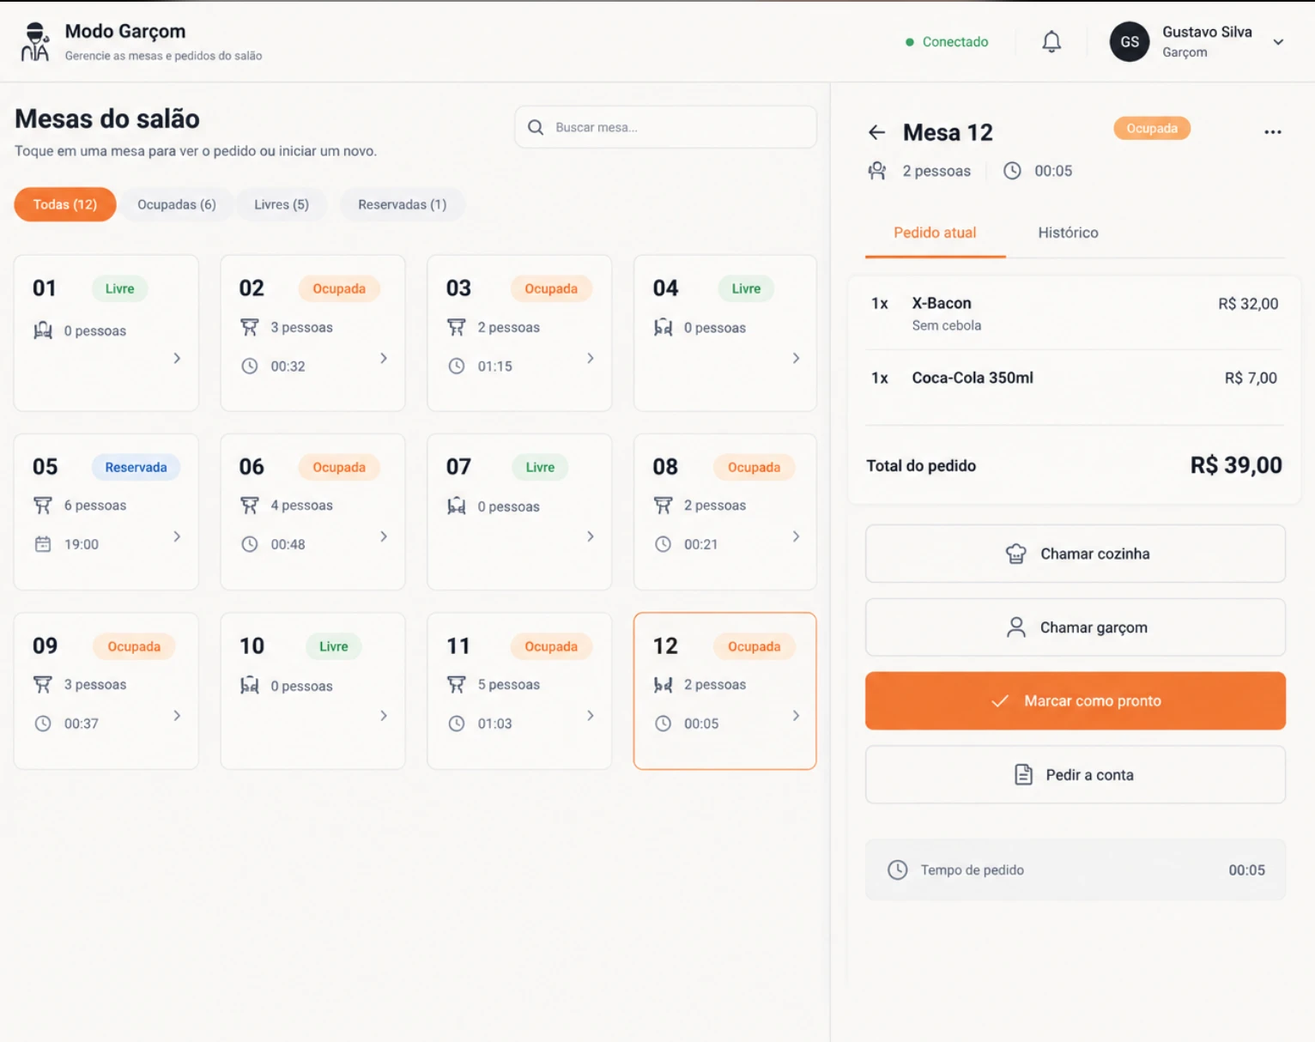Screen dimensions: 1315x1042
Task: Click the waiter logo icon beside Modo Garçom
Action: [x=35, y=42]
